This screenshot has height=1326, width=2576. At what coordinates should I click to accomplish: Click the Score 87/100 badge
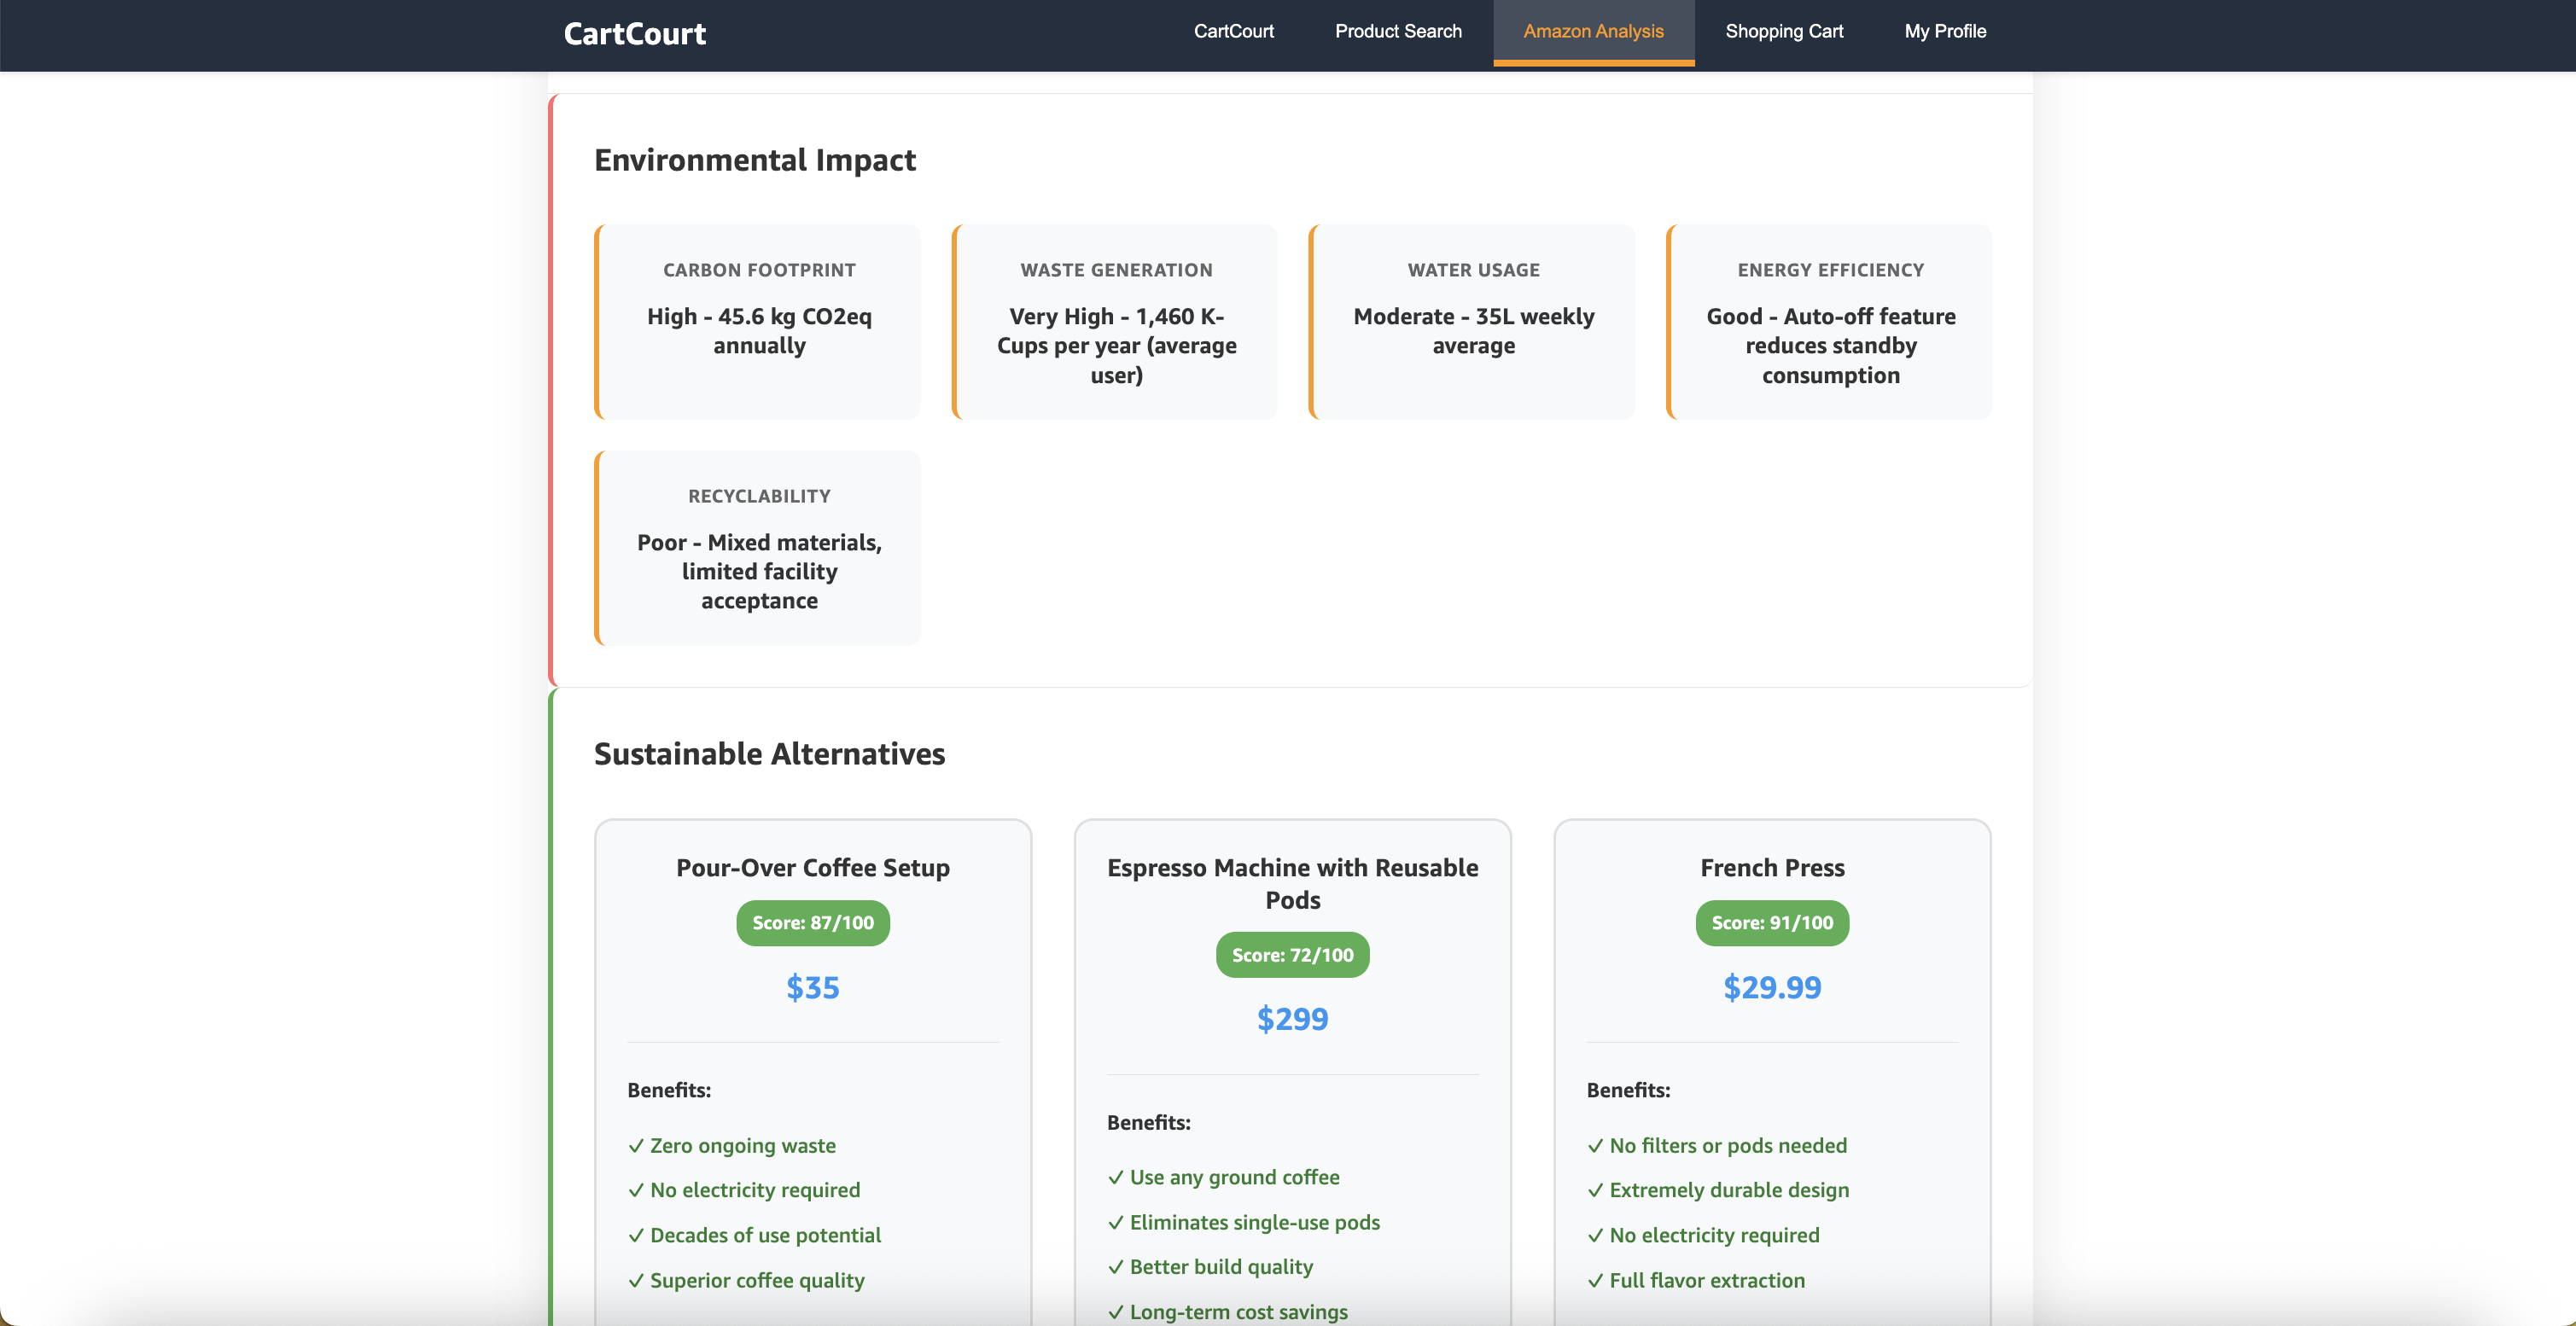pyautogui.click(x=812, y=922)
